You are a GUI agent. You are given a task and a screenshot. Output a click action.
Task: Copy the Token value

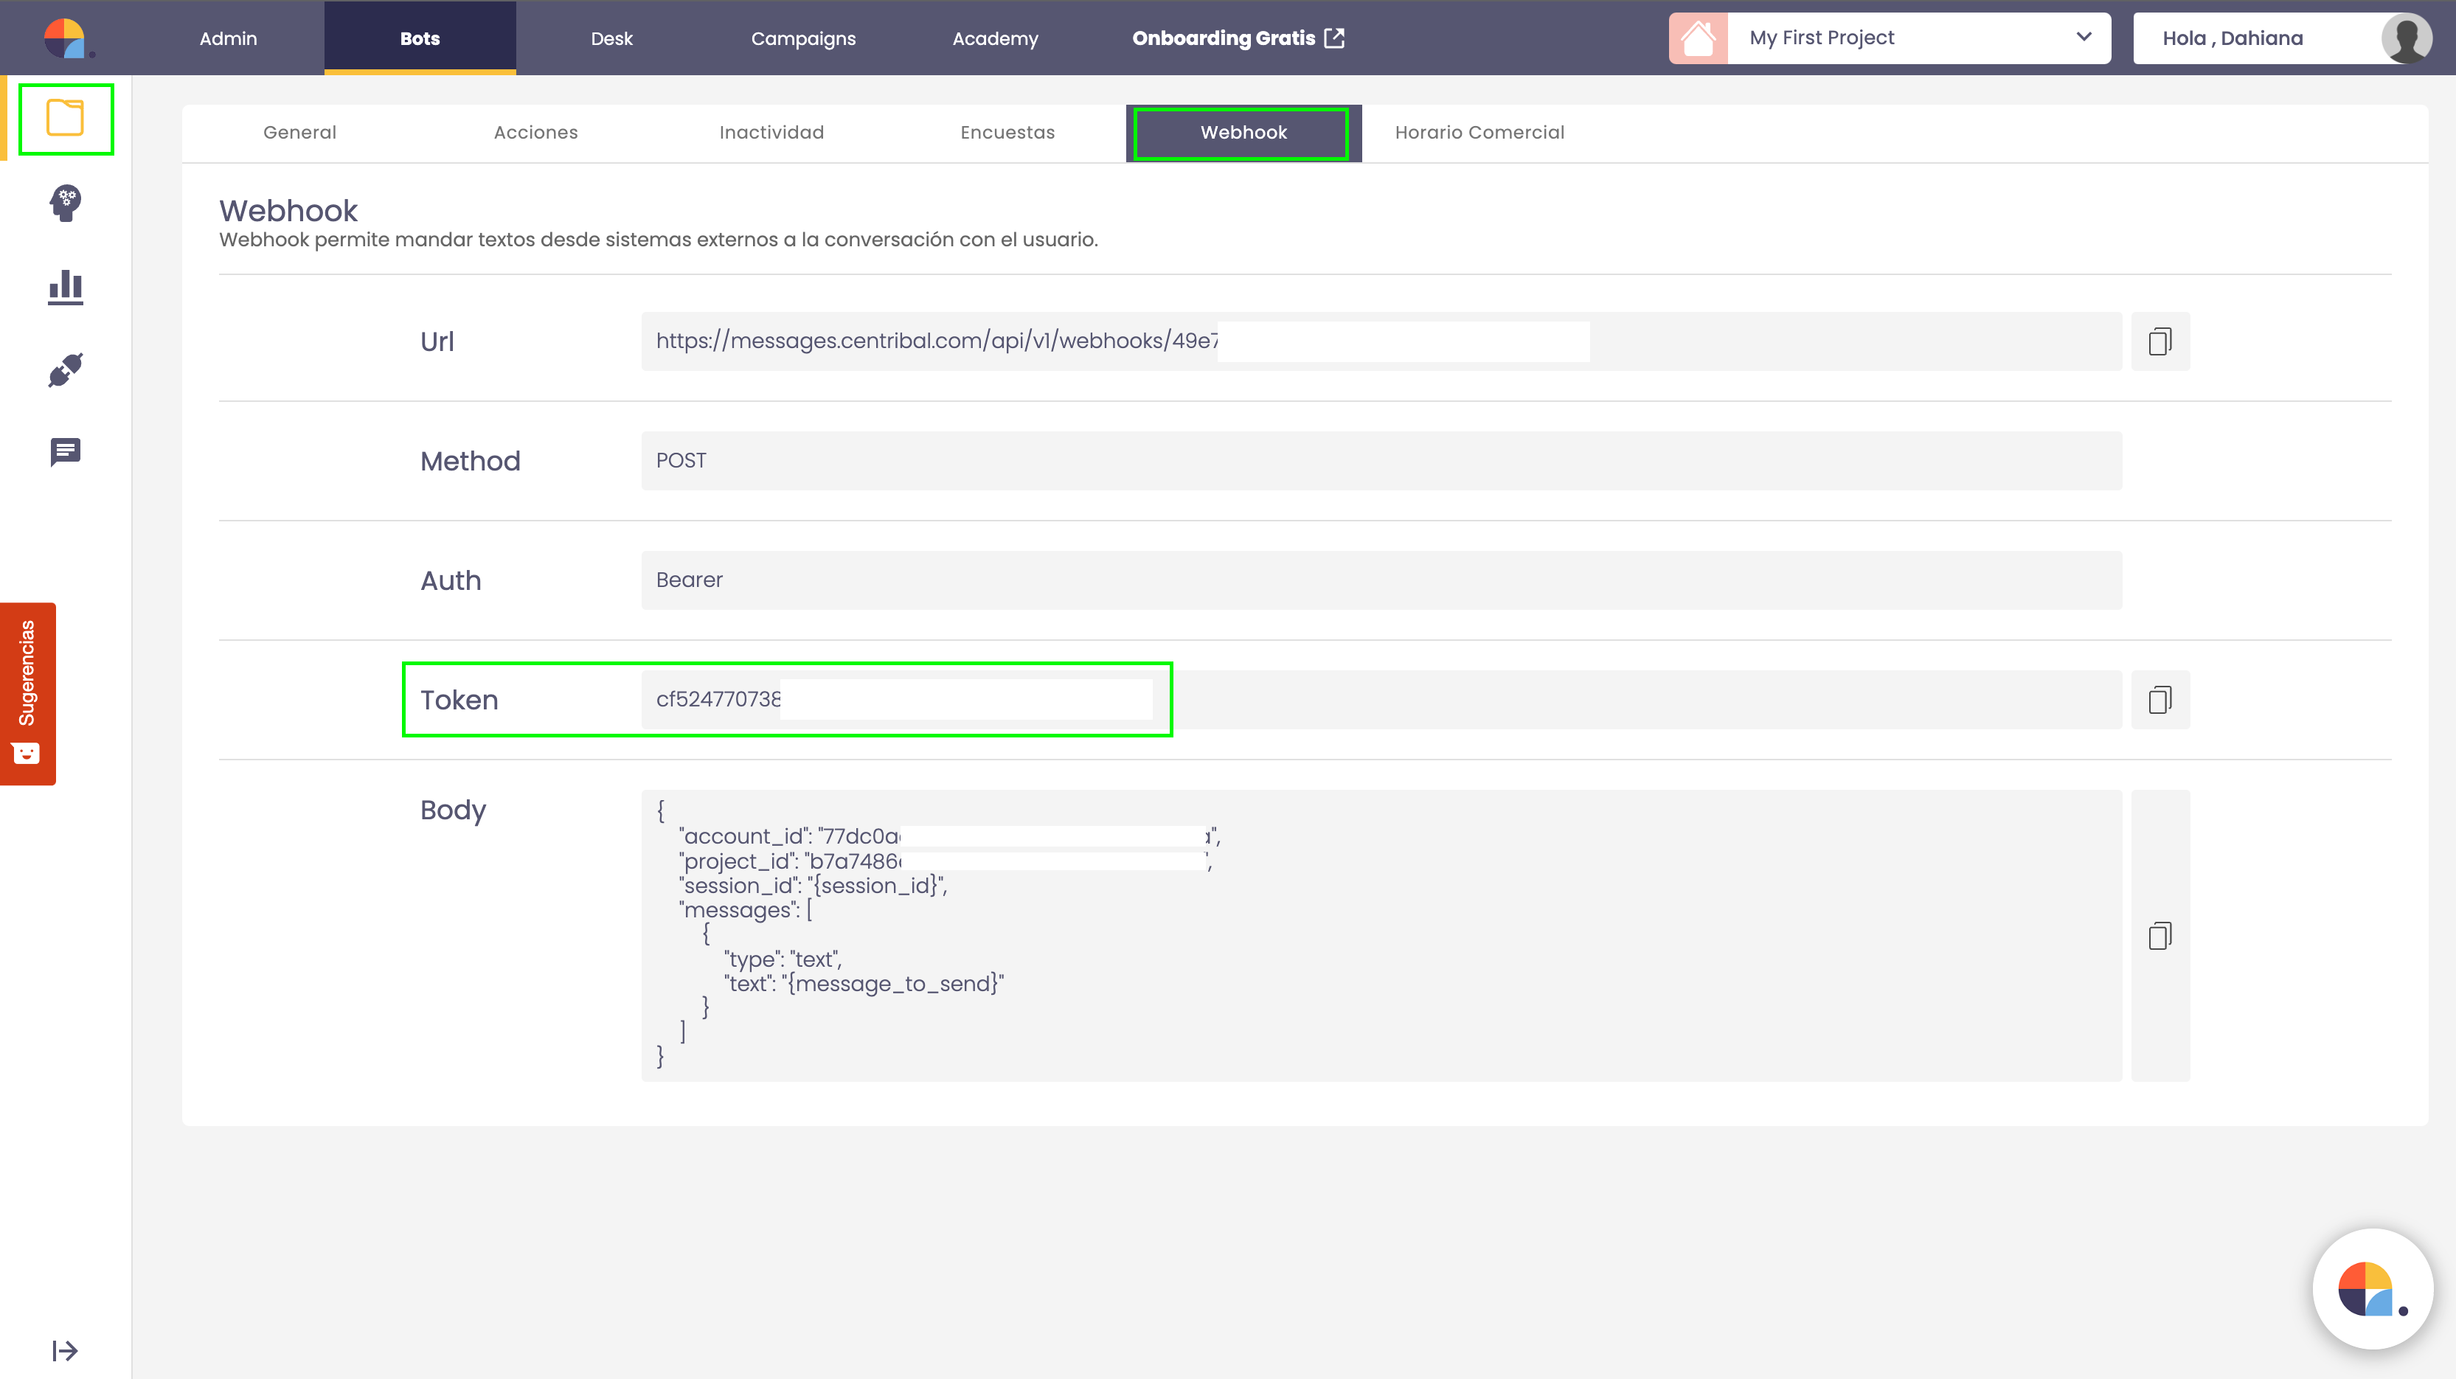point(2160,700)
